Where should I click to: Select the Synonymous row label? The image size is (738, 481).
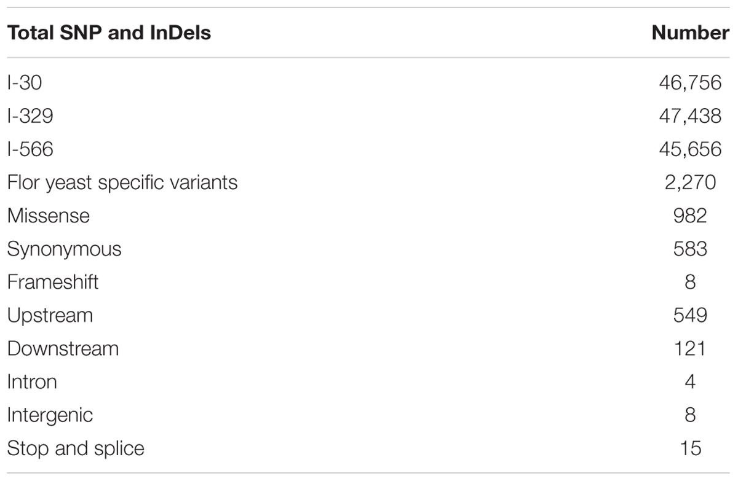[65, 249]
